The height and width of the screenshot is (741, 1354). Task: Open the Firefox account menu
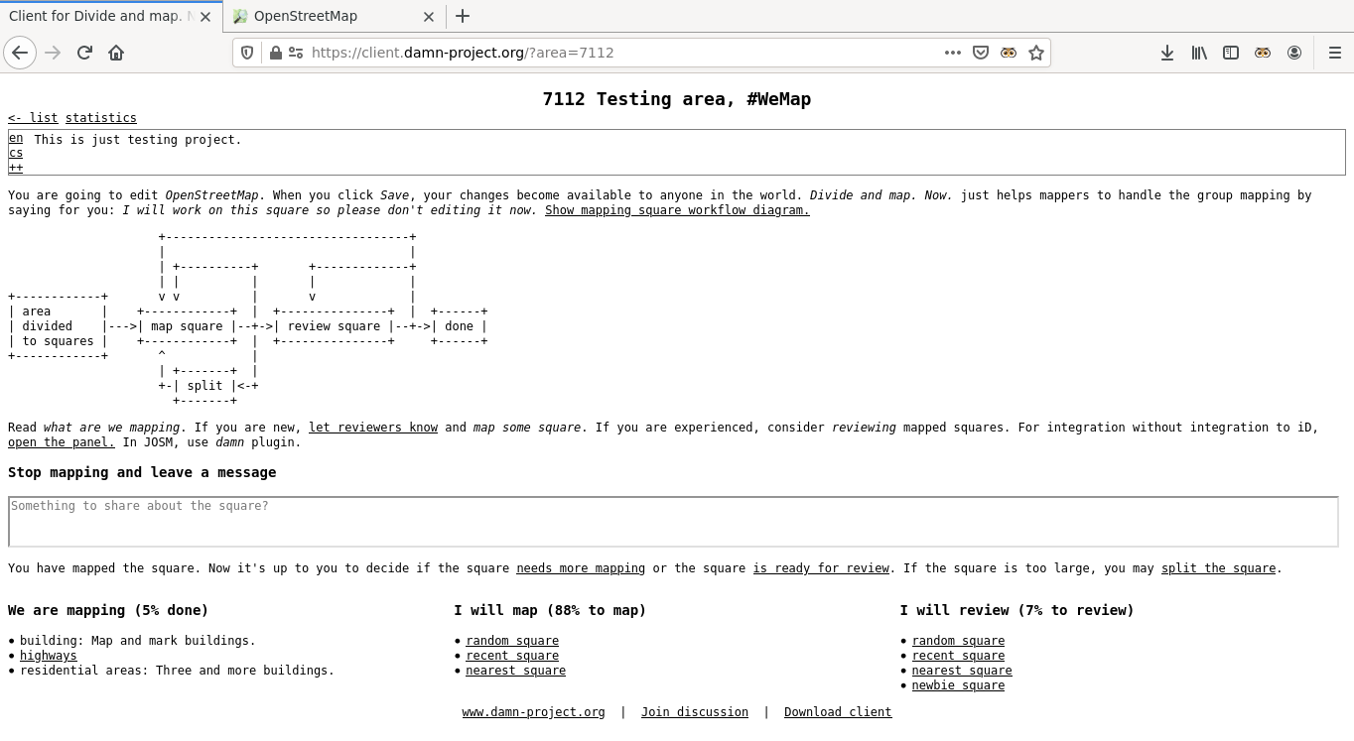coord(1294,53)
